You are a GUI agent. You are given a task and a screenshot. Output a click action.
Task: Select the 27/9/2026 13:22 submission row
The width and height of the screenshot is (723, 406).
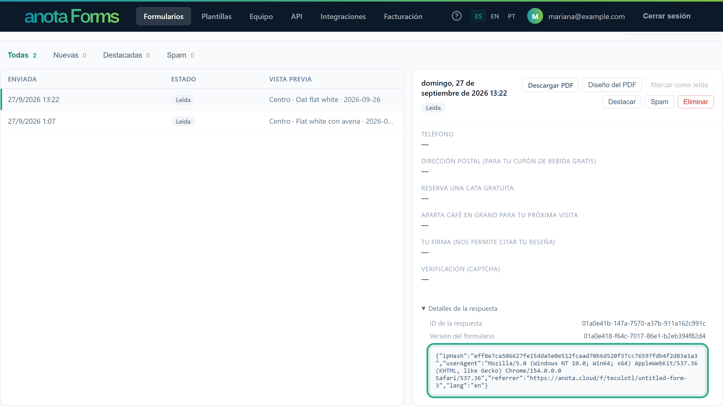coord(202,100)
